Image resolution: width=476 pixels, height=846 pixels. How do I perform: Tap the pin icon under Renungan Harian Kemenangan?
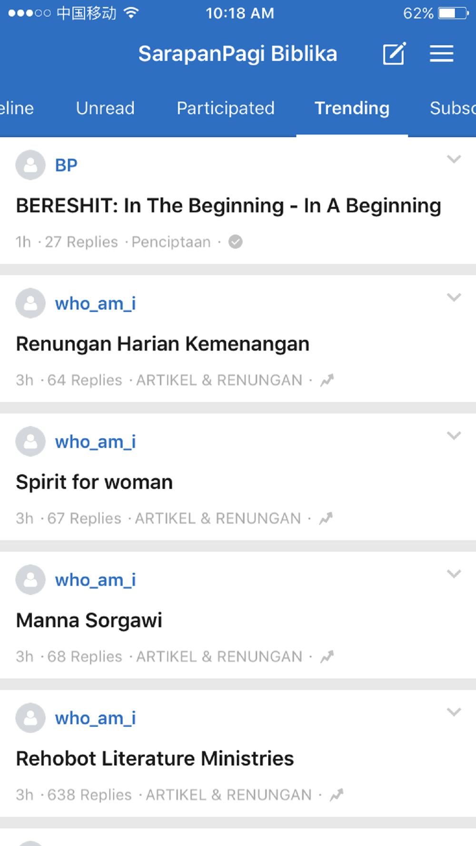pos(327,380)
